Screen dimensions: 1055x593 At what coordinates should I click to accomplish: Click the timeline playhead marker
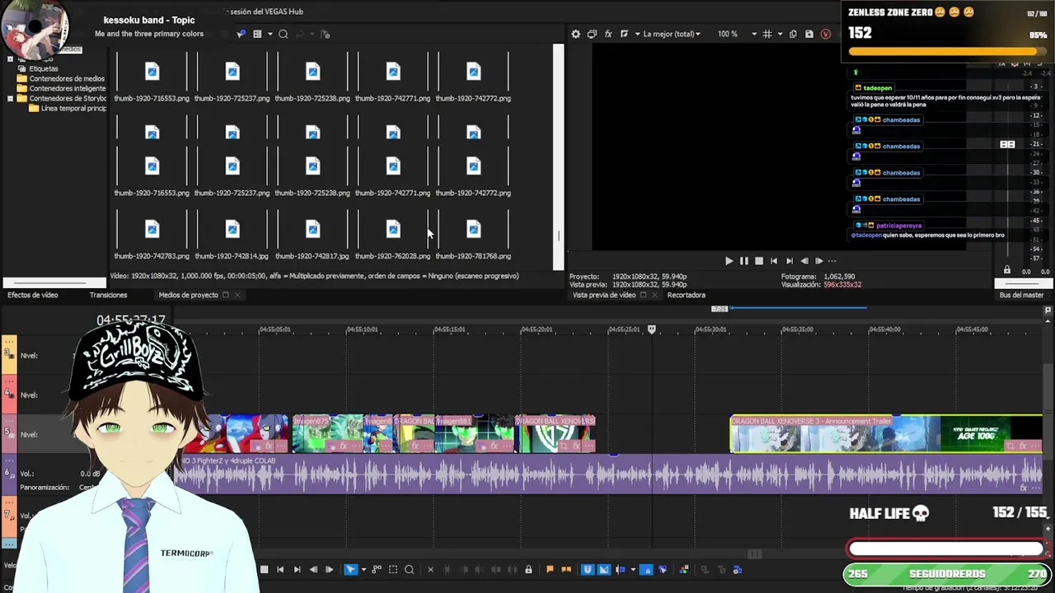651,329
